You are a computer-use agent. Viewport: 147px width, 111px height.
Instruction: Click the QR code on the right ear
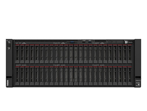(x=139, y=84)
